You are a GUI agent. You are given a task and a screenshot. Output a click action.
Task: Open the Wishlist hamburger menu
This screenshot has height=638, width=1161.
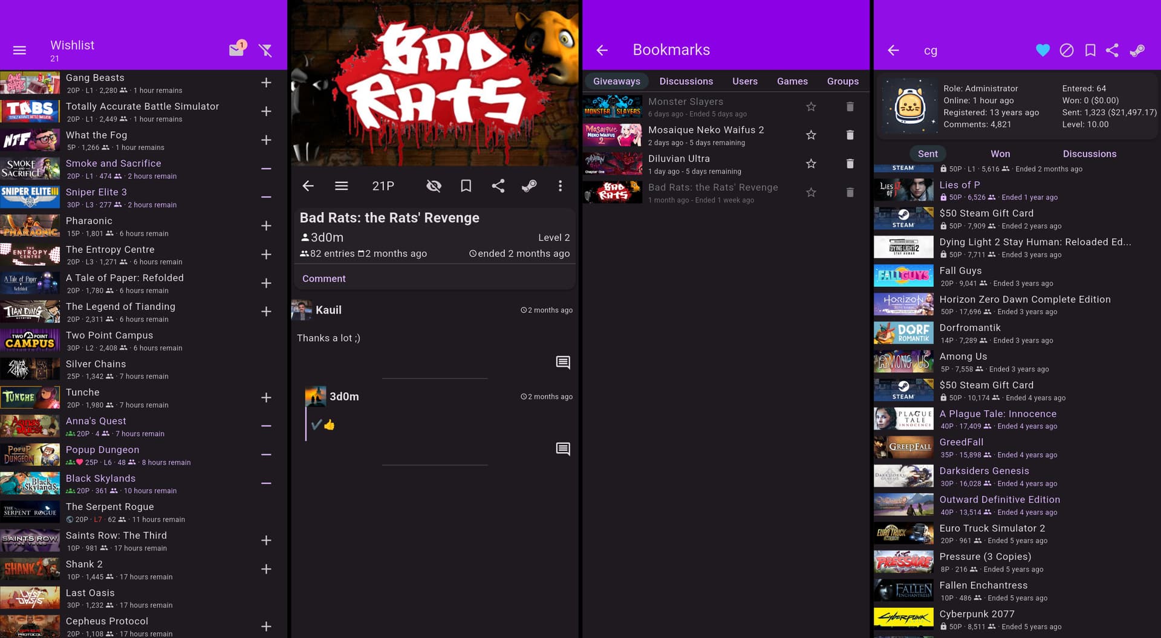click(x=19, y=50)
